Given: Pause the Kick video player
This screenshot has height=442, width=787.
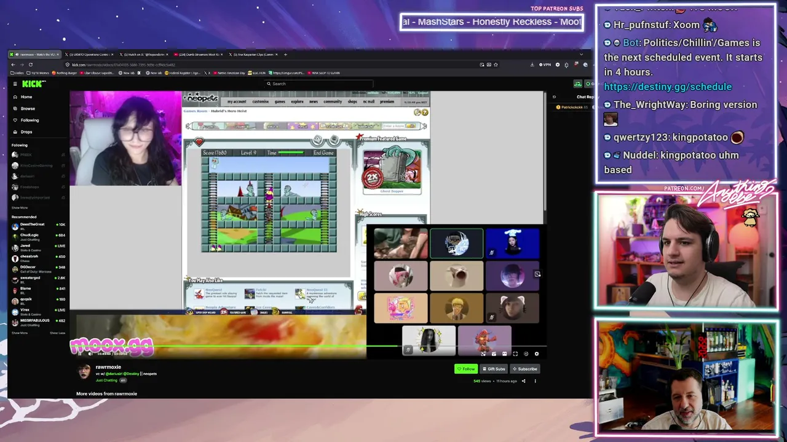Looking at the screenshot, I should pos(79,354).
